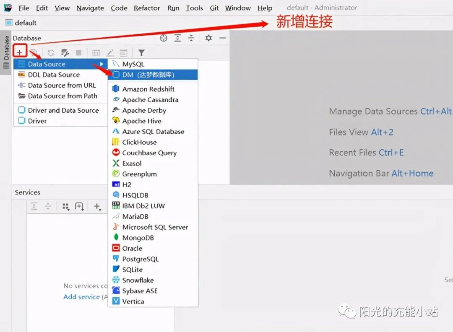Click the filter funnel icon

tap(141, 53)
